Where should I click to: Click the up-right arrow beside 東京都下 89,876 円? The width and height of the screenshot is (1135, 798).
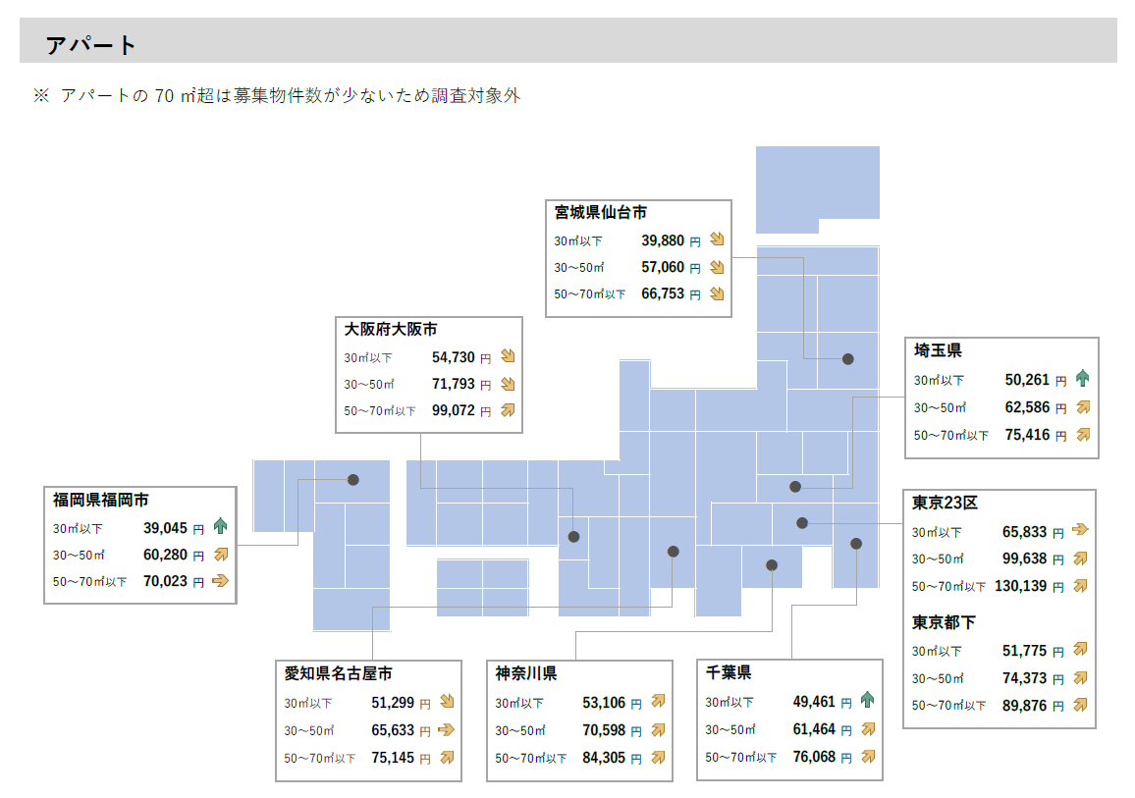pos(1081,704)
